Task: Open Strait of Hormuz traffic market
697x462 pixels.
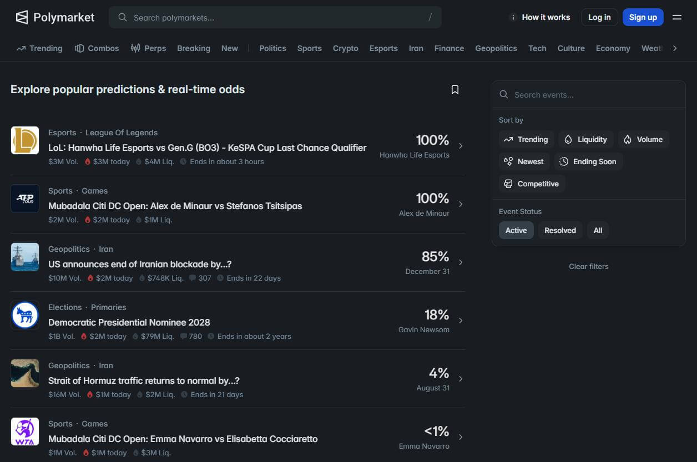Action: pyautogui.click(x=144, y=380)
